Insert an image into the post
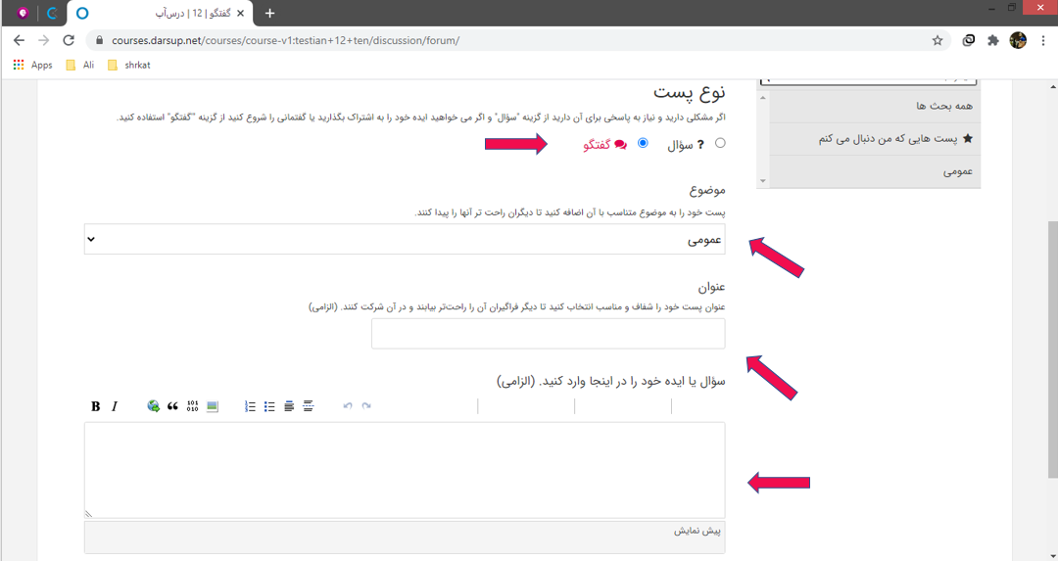1058x561 pixels. click(212, 406)
